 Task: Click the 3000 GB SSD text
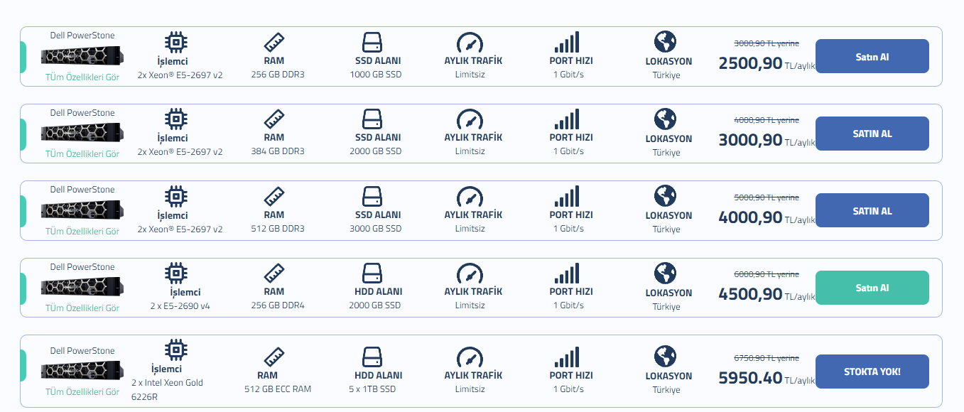pos(376,229)
